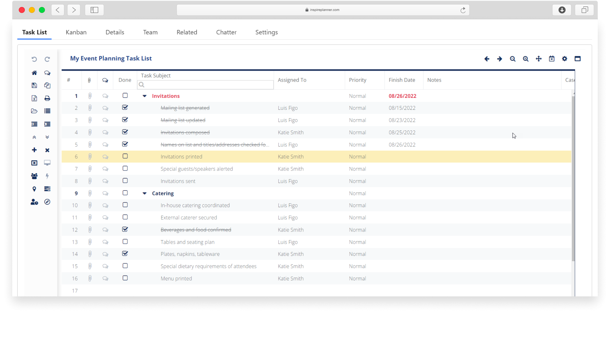
Task: Select the Zoom In magnifier icon
Action: (x=525, y=59)
